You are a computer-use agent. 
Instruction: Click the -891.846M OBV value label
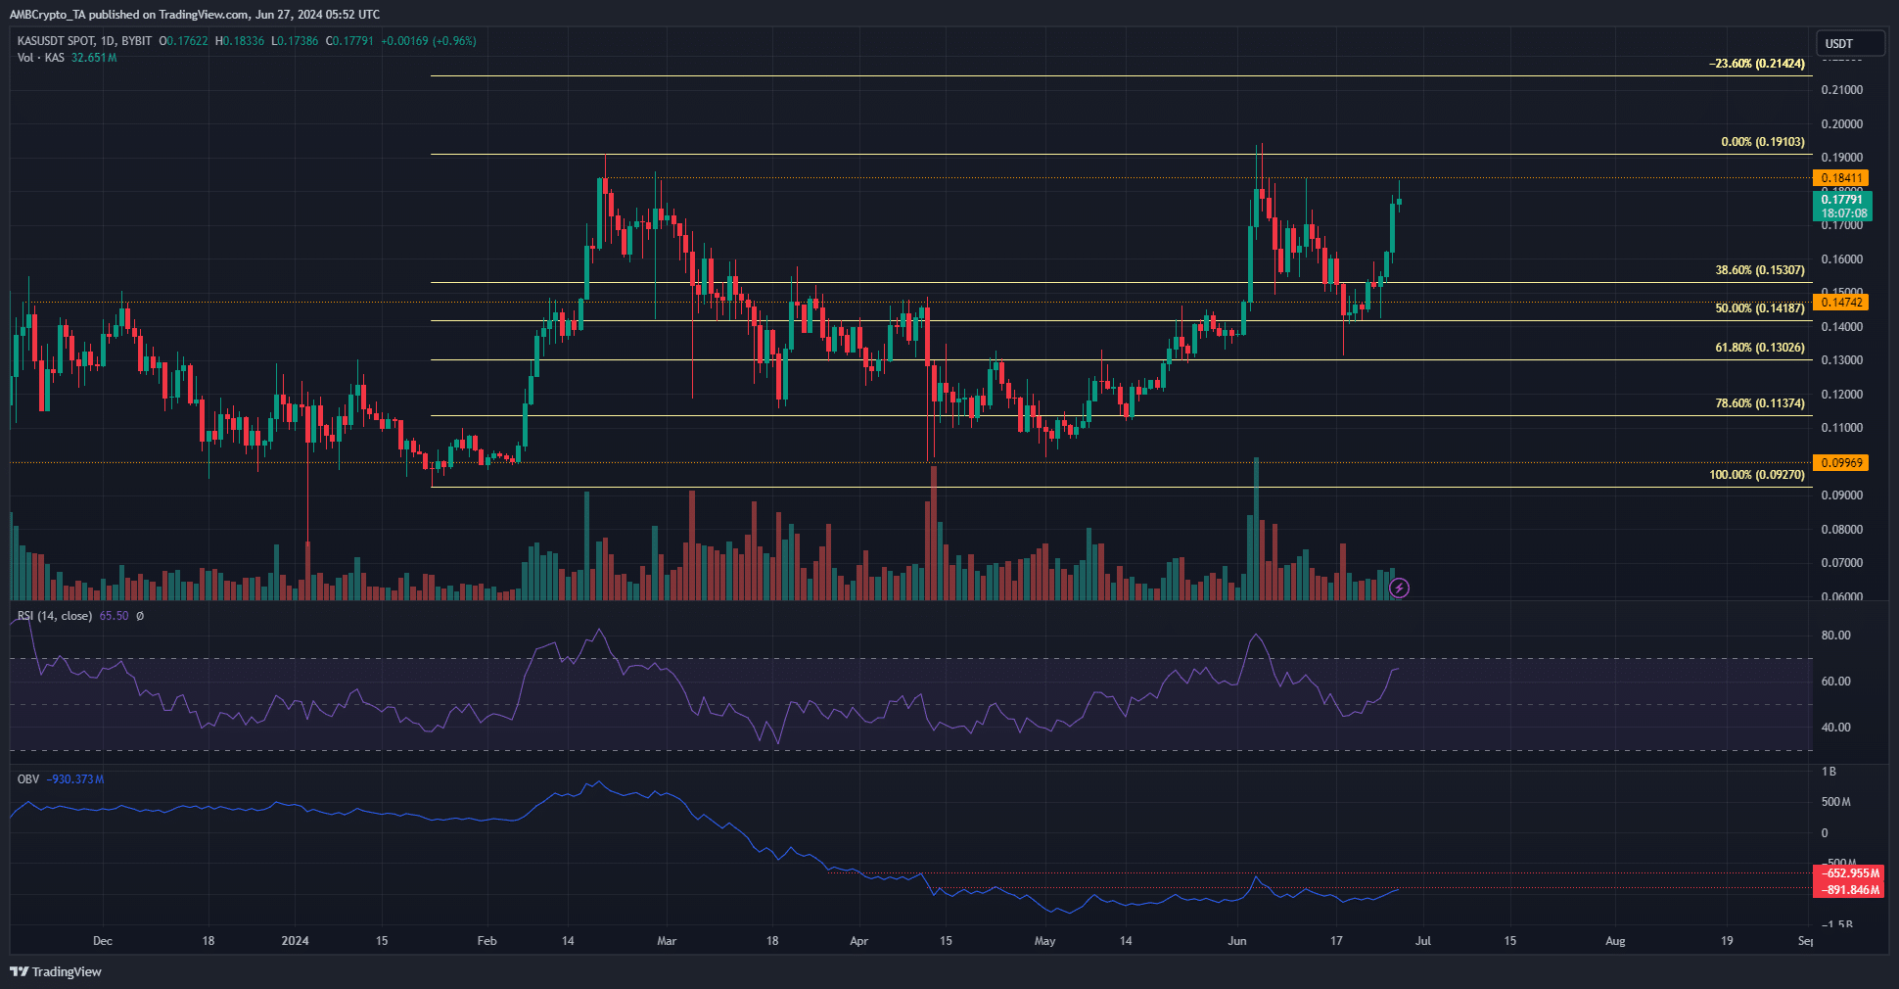[x=1848, y=890]
